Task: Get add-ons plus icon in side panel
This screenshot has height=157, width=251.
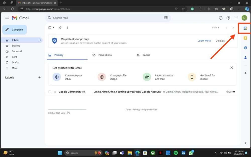Action: tap(245, 73)
